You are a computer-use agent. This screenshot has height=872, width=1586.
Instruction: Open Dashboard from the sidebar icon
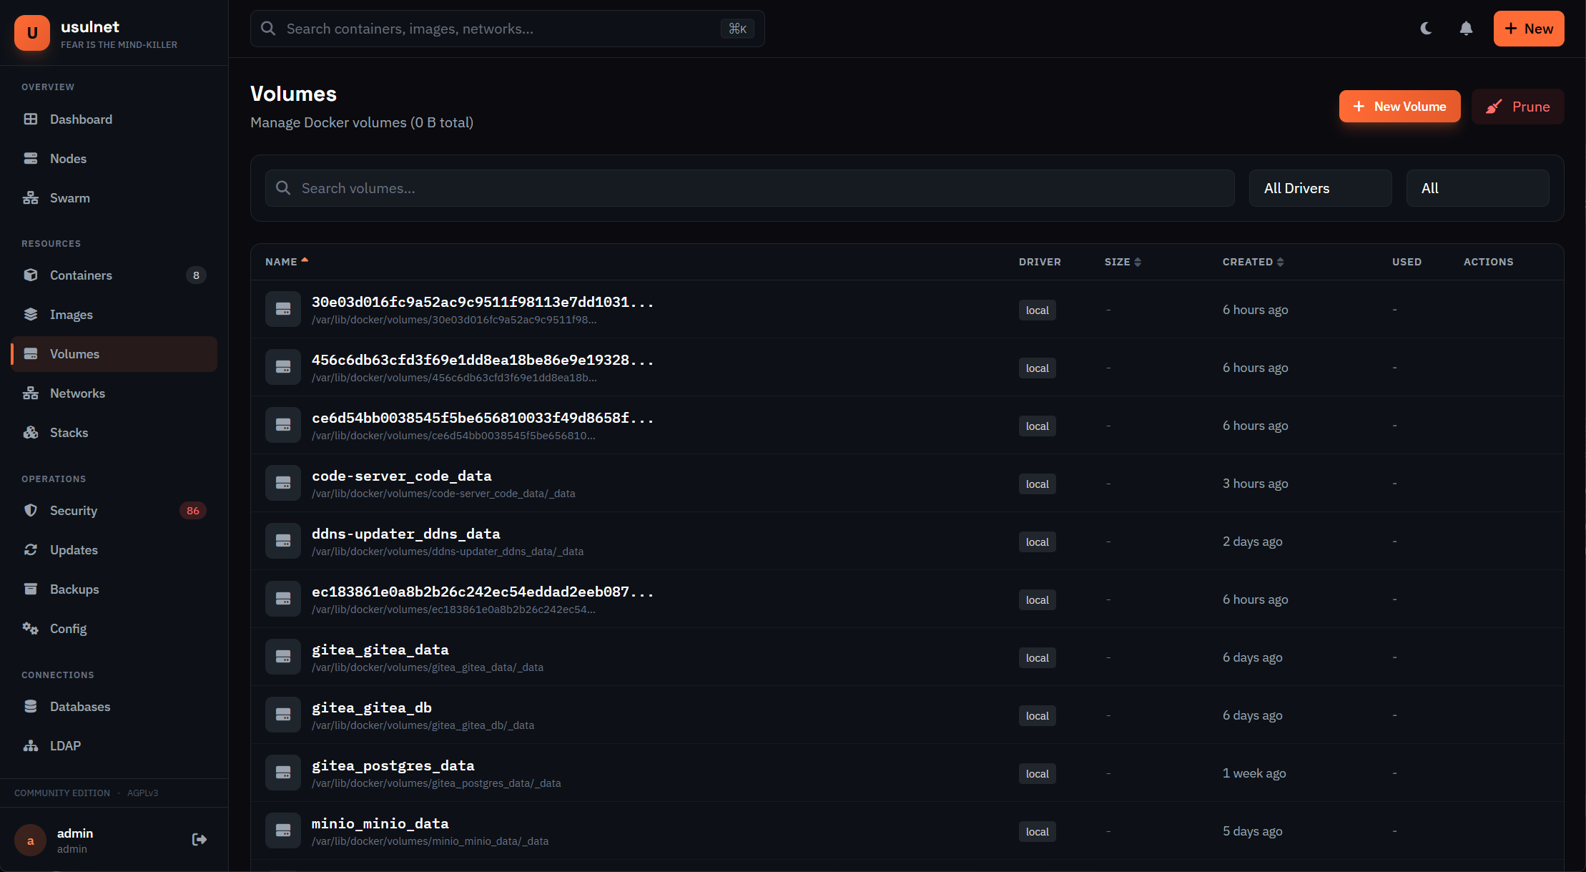pyautogui.click(x=31, y=119)
